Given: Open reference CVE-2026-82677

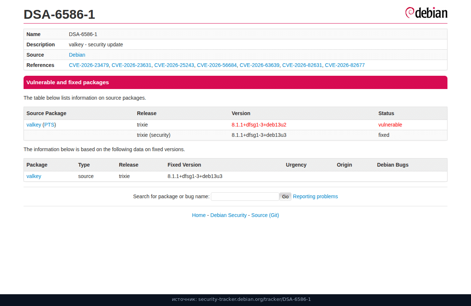Looking at the screenshot, I should click(345, 65).
